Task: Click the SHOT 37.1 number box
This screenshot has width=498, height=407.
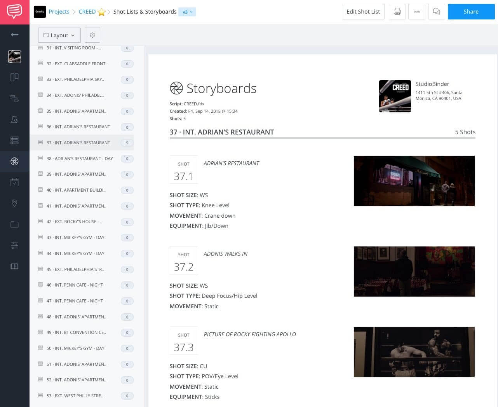Action: (x=184, y=169)
